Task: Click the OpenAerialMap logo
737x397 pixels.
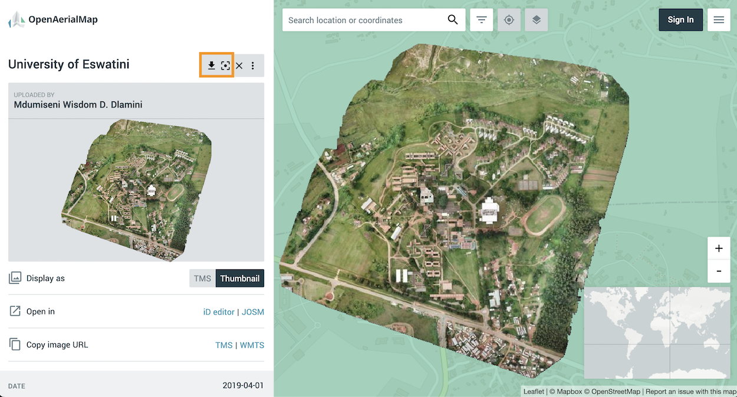Action: pyautogui.click(x=53, y=19)
